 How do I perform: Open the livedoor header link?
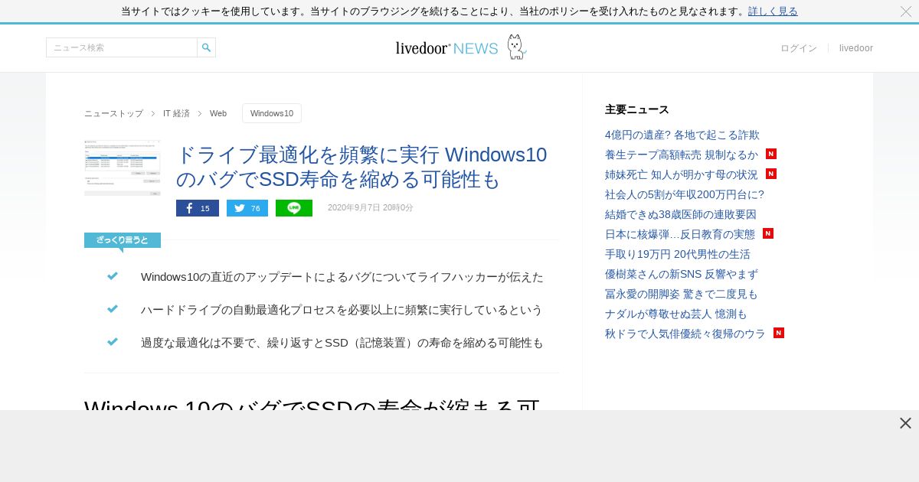(856, 48)
